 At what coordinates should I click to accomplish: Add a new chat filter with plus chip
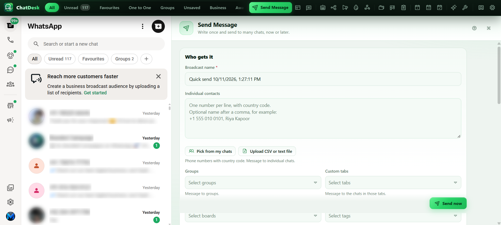pyautogui.click(x=146, y=59)
